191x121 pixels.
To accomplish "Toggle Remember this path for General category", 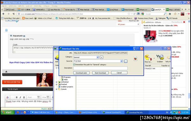I will pyautogui.click(x=74, y=65).
